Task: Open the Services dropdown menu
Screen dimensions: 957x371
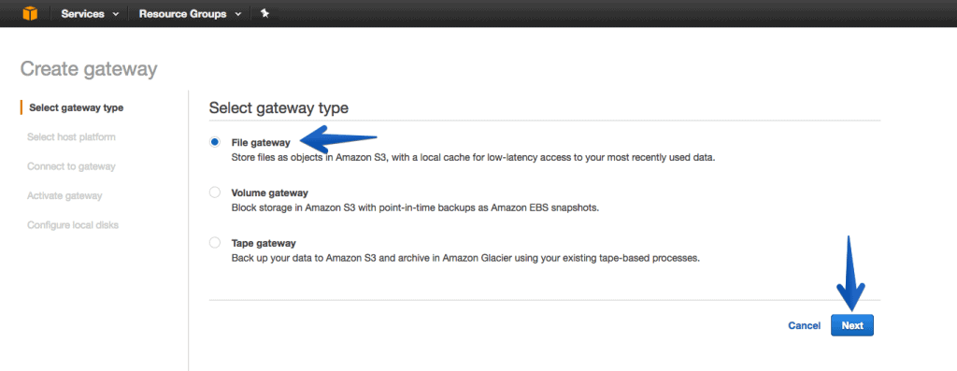Action: (x=90, y=13)
